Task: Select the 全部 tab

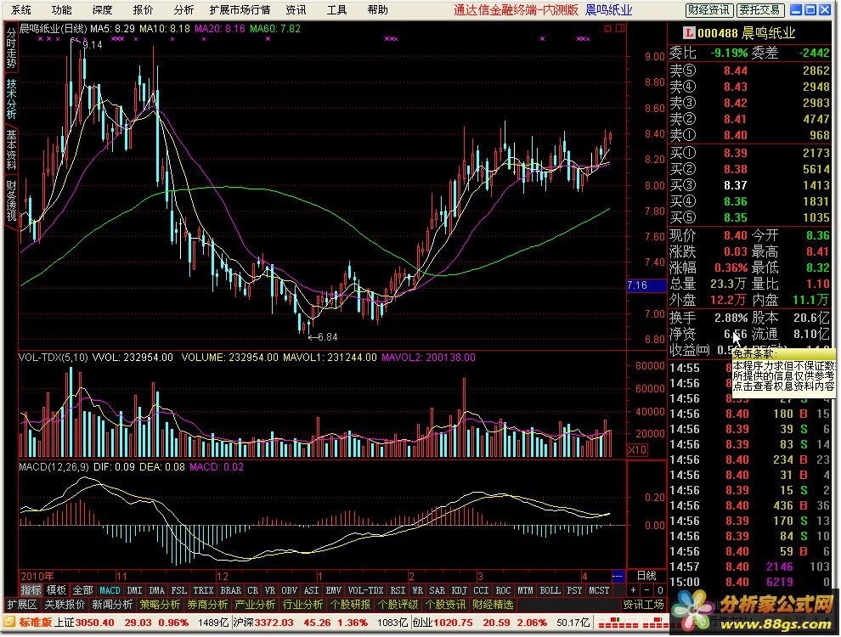Action: click(82, 590)
